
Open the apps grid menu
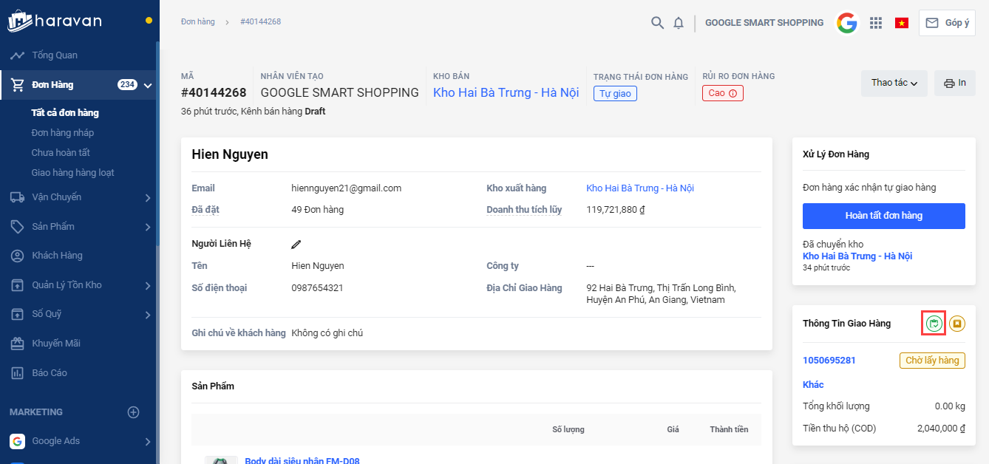(x=876, y=23)
